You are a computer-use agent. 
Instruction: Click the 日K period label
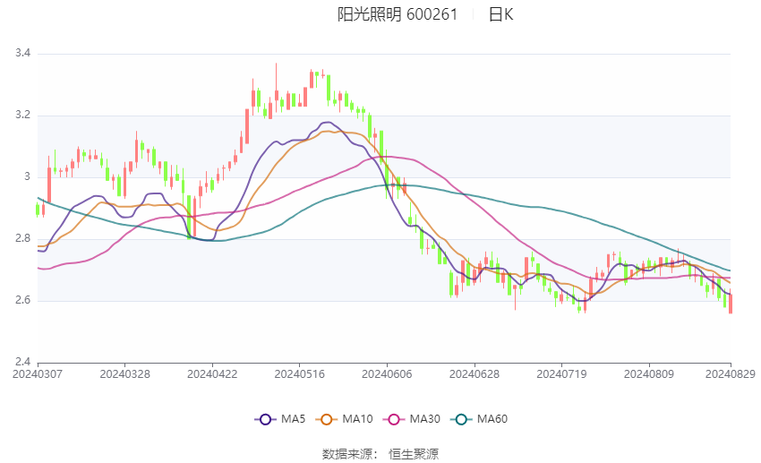pos(500,14)
